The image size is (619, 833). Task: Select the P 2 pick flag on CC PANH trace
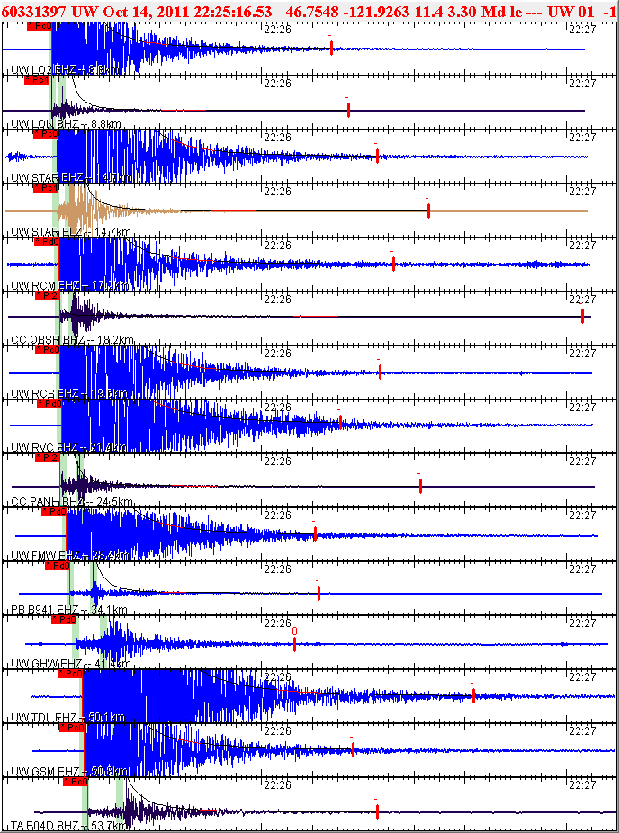[48, 458]
